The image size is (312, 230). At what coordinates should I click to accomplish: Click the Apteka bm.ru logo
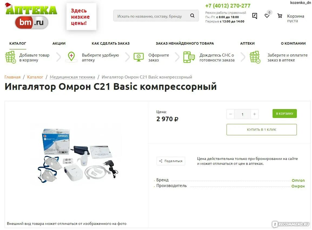tap(31, 16)
